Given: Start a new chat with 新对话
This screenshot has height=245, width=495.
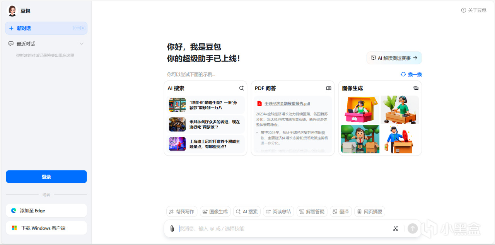Looking at the screenshot, I should [46, 28].
